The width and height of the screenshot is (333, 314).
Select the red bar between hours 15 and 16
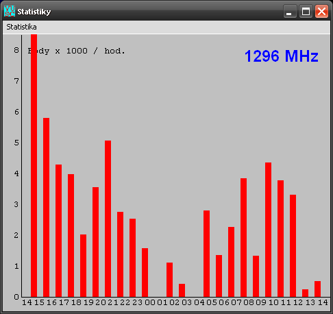pyautogui.click(x=46, y=208)
